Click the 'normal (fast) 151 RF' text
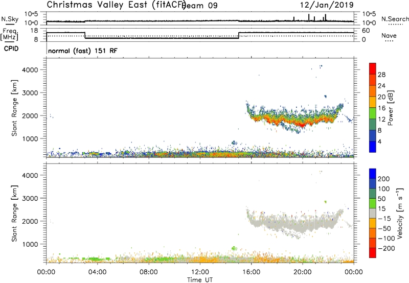This screenshot has height=283, width=409. click(83, 51)
